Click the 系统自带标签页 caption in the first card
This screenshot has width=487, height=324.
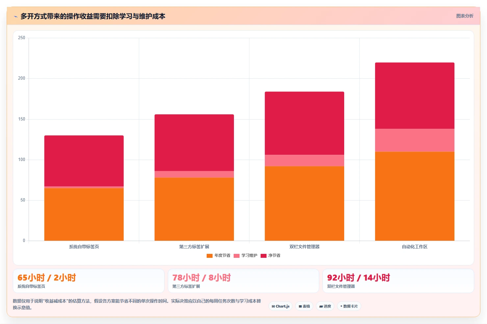[x=31, y=286]
